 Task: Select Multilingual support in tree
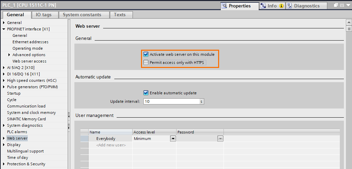coord(25,151)
